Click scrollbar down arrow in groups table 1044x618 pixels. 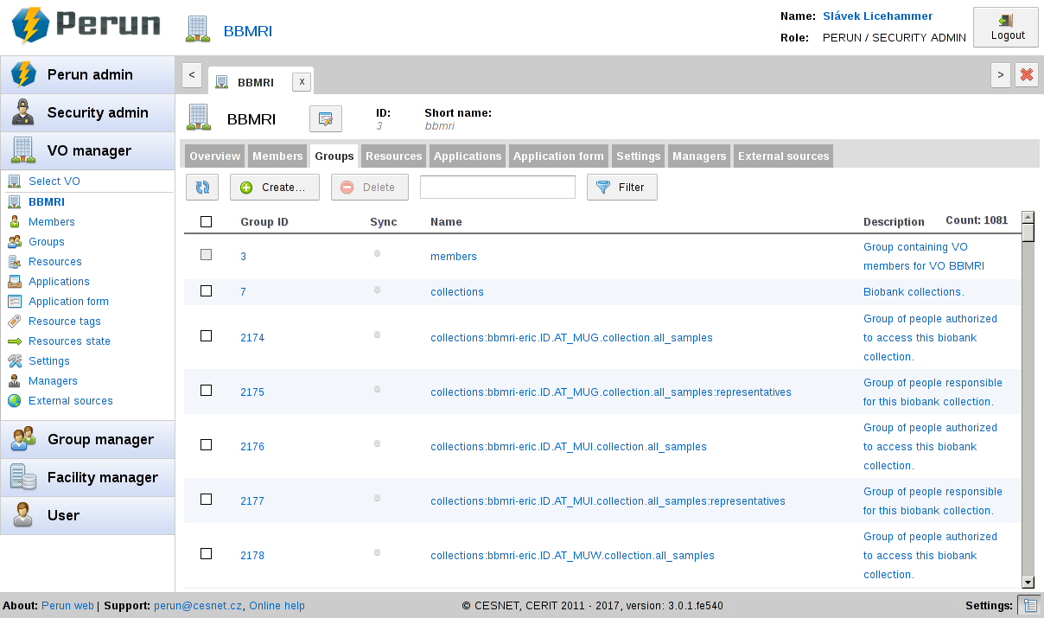click(x=1028, y=583)
